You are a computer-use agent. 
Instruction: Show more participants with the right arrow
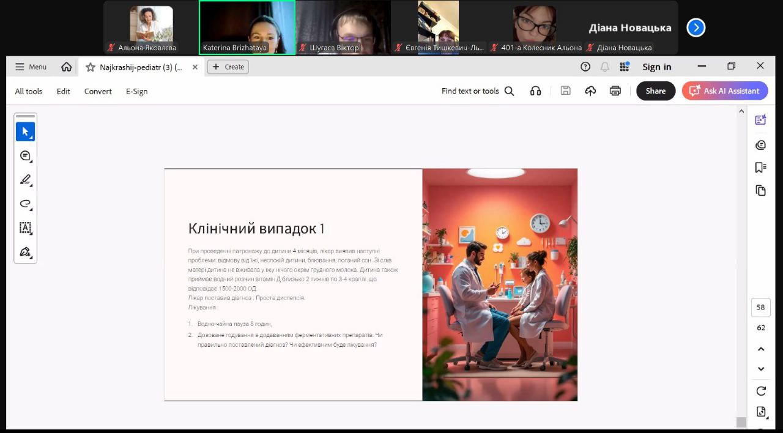(x=696, y=28)
